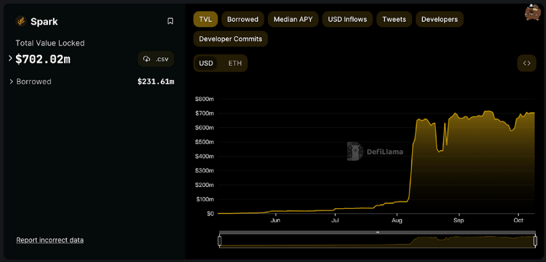Switch chart denomination to ETH

[x=235, y=63]
